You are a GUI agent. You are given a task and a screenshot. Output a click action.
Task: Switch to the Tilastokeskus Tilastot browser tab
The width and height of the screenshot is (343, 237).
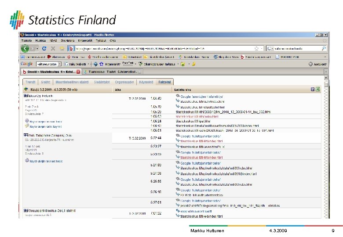(113, 72)
